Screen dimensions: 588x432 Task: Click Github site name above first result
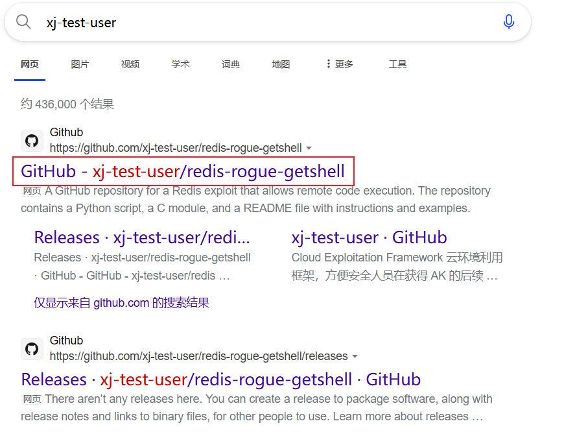66,132
